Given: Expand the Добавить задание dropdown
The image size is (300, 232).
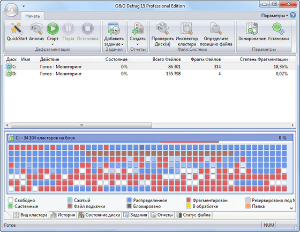Looking at the screenshot, I should coord(122,44).
